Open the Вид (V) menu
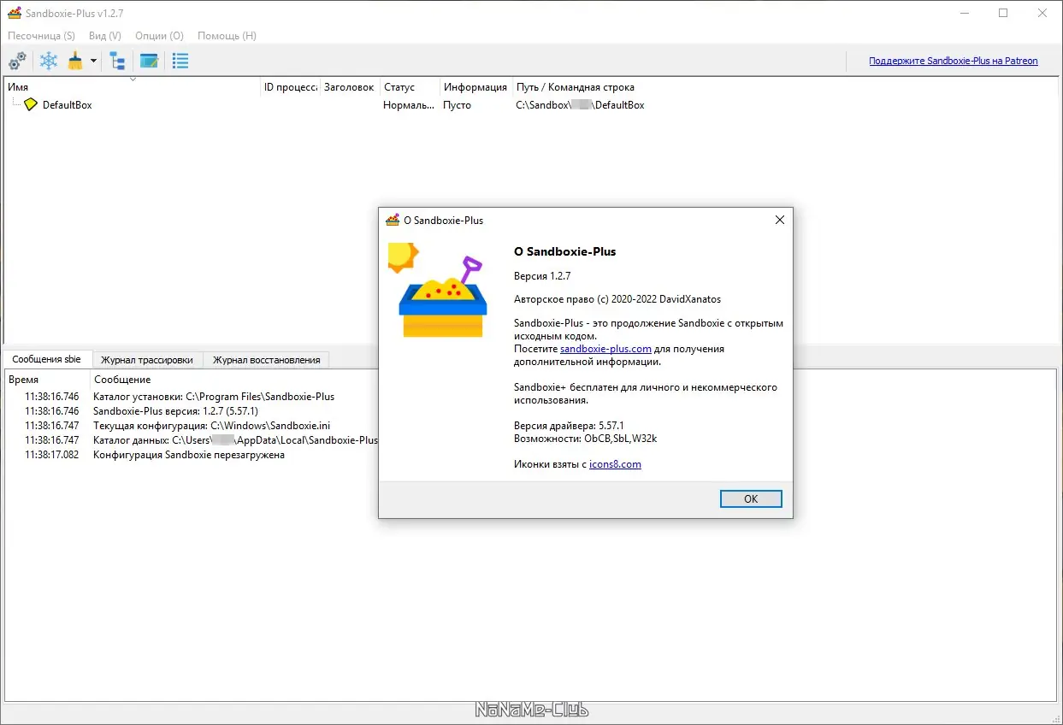The width and height of the screenshot is (1063, 725). click(x=105, y=36)
